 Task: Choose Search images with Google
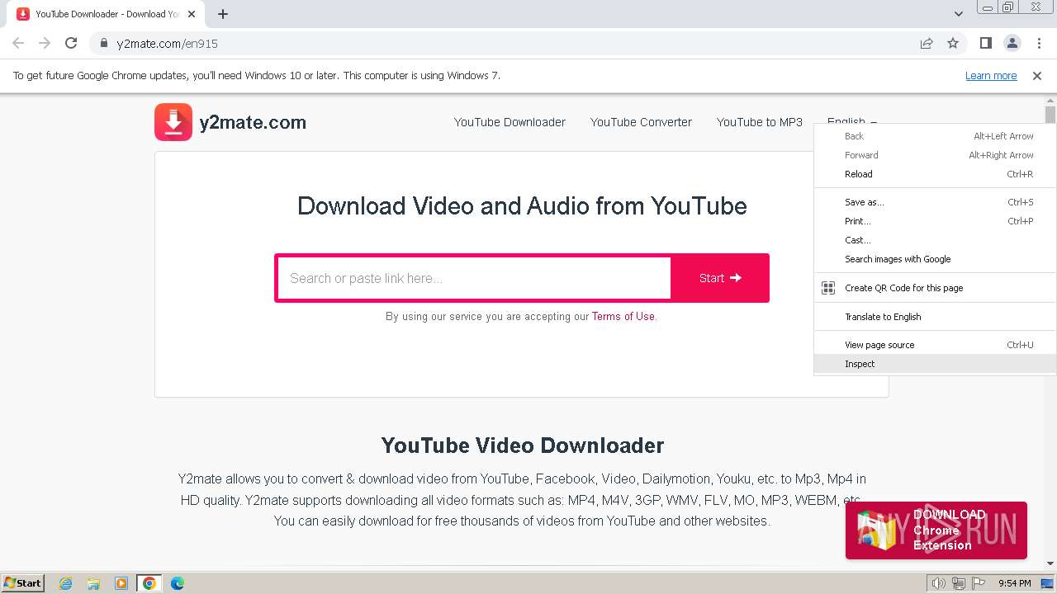(935, 259)
